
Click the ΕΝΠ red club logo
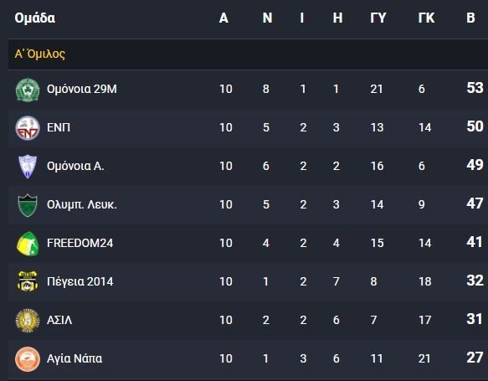tap(28, 128)
